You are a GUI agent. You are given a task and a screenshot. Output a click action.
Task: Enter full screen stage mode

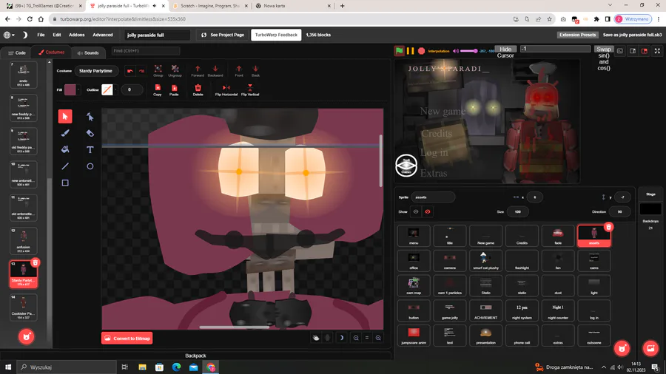point(658,51)
